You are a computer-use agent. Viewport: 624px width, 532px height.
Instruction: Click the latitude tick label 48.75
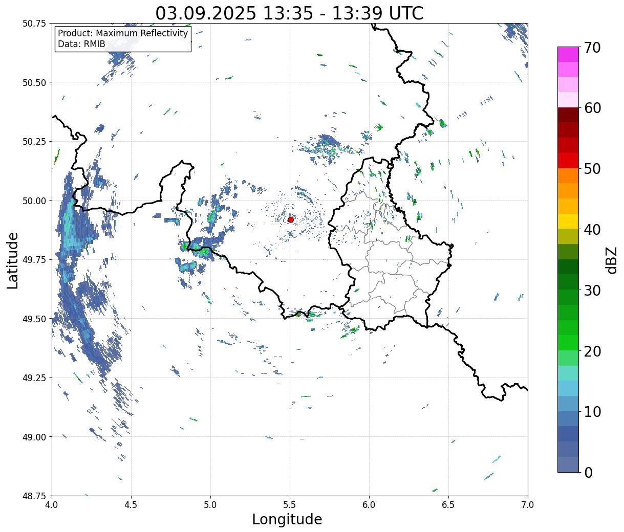[34, 496]
